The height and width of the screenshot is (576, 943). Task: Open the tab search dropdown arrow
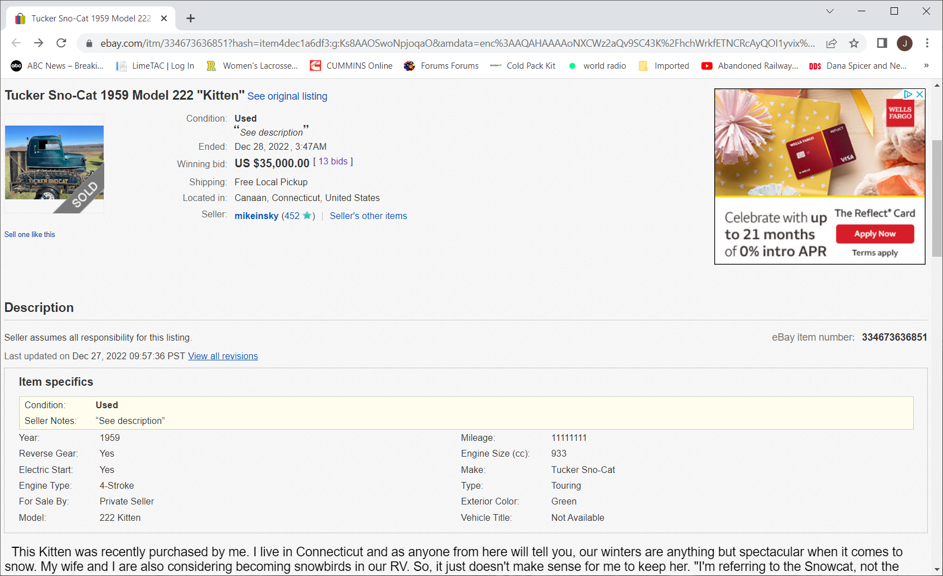(830, 11)
